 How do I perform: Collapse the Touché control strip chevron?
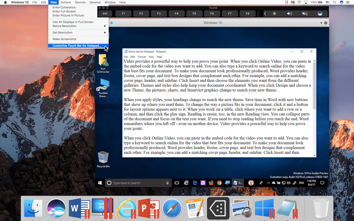pos(265,14)
